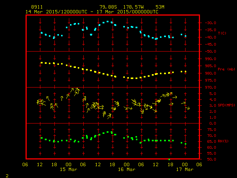
Task: Click the elevation text '53M'
Action: pyautogui.click(x=160, y=7)
